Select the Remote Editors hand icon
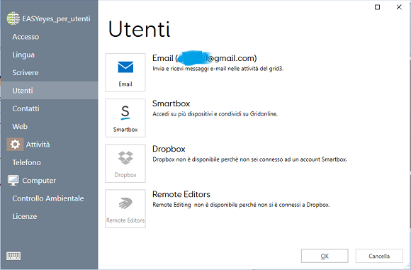 [x=125, y=203]
